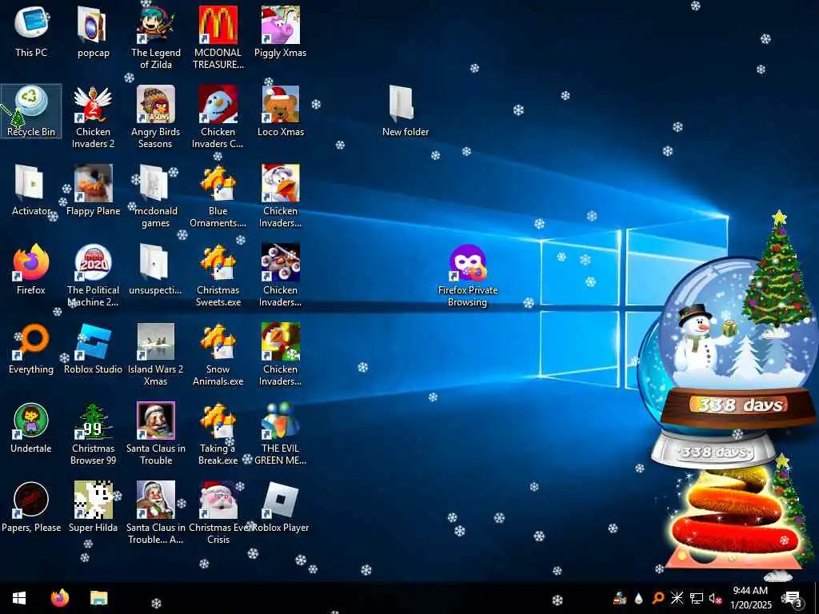
Task: Click Christmas Sweets.exe icon
Action: 218,275
